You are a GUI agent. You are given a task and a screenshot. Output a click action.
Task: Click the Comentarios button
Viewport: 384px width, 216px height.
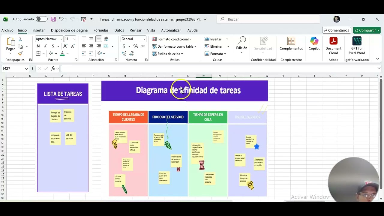coord(336,30)
